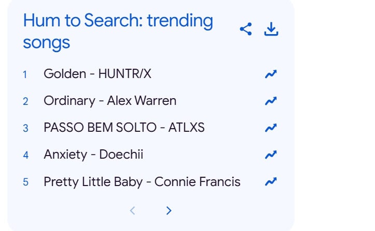Click rank number 2 in the list
This screenshot has height=231, width=375.
pyautogui.click(x=25, y=101)
